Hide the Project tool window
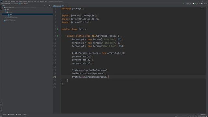208x117 pixels. click(x=52, y=6)
